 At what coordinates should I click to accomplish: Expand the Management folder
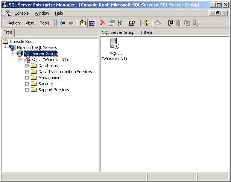(x=27, y=78)
